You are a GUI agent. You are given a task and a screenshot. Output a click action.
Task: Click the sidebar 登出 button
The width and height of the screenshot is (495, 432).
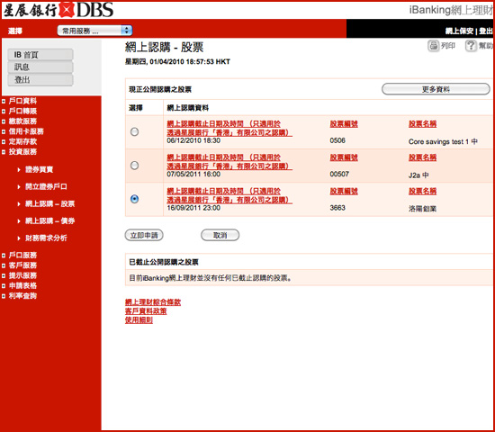point(40,79)
